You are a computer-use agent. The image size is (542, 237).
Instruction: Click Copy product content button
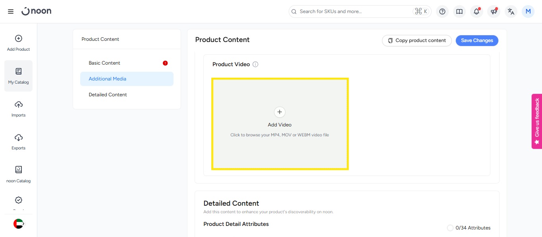417,40
